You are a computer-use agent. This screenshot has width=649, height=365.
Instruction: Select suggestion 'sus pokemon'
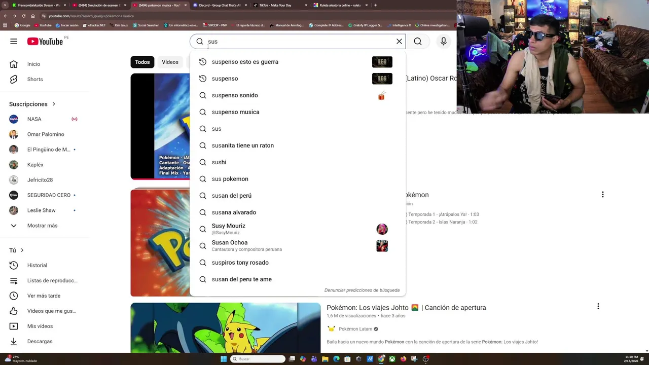(x=298, y=179)
